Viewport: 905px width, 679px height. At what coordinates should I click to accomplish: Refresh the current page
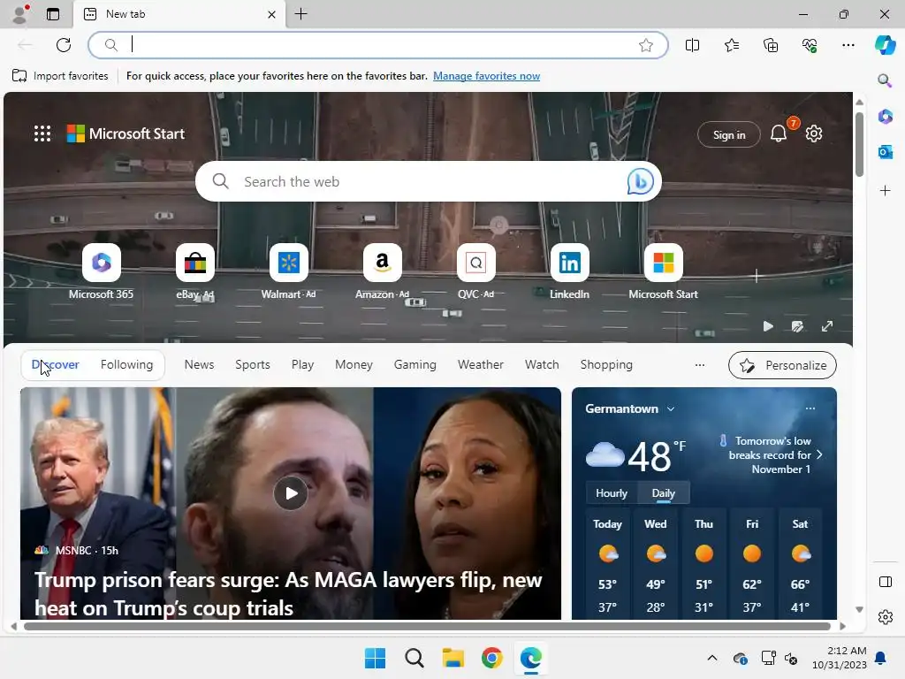(64, 45)
